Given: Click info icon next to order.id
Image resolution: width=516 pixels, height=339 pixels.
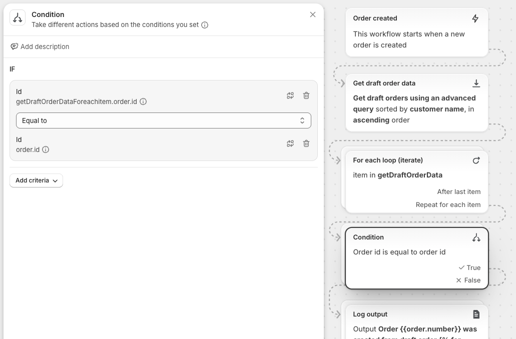Looking at the screenshot, I should click(46, 149).
